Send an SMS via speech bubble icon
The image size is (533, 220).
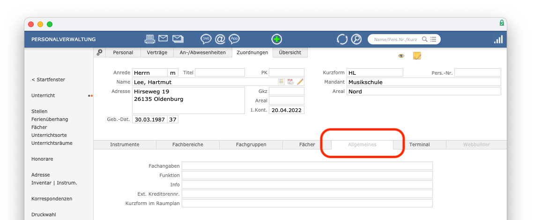(206, 39)
